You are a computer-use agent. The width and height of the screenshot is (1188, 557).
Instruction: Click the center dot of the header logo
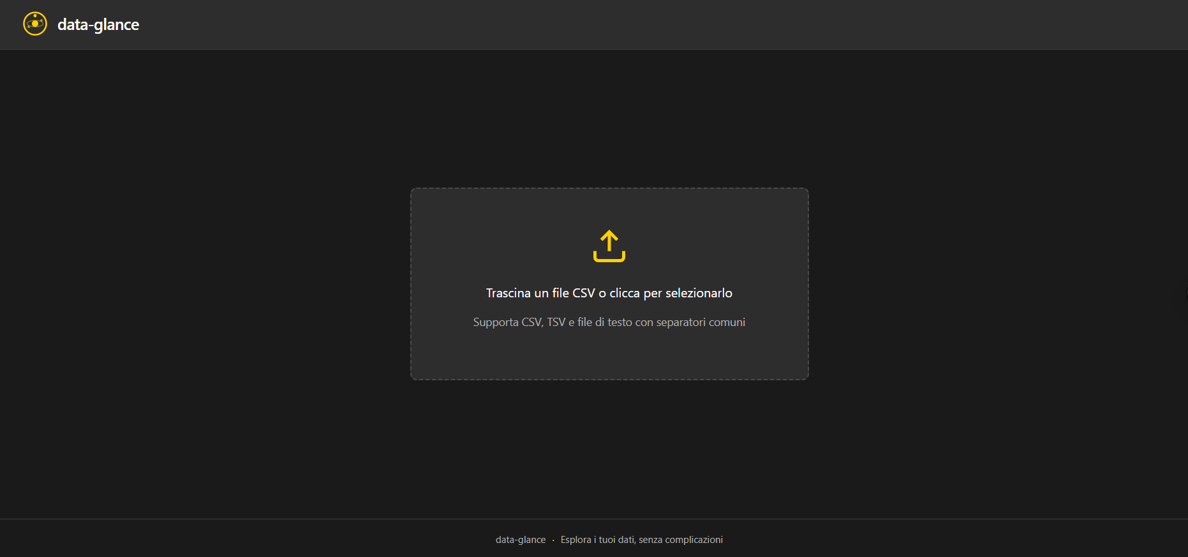(35, 24)
